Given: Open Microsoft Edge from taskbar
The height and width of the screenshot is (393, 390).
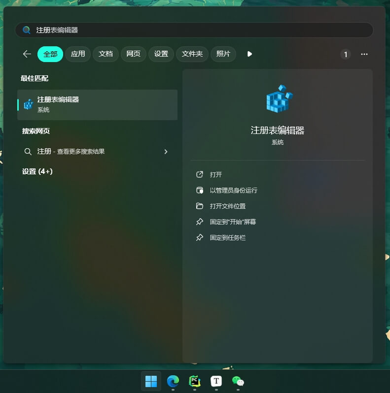Looking at the screenshot, I should click(173, 381).
